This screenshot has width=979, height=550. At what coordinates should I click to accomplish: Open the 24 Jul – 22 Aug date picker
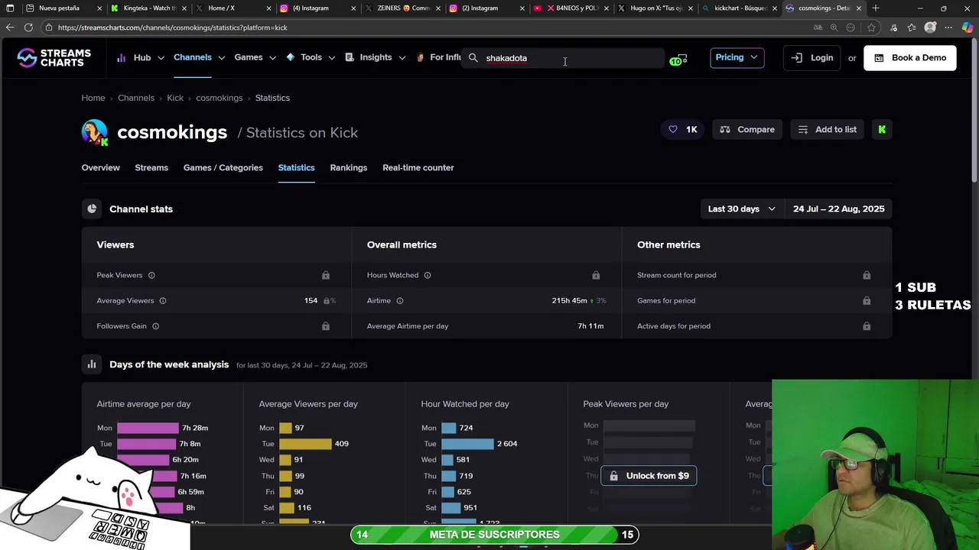[838, 209]
